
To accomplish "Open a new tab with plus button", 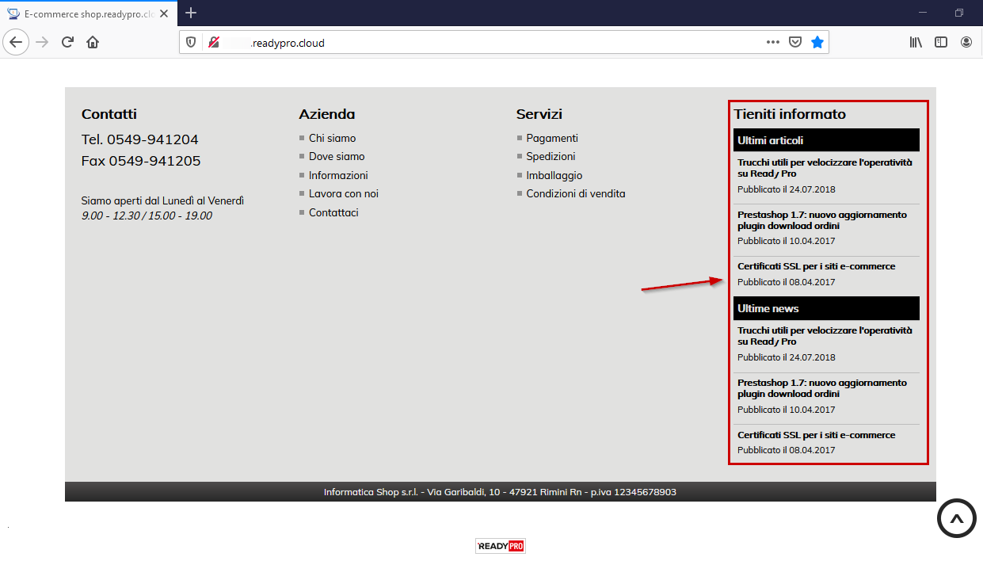I will pyautogui.click(x=191, y=13).
